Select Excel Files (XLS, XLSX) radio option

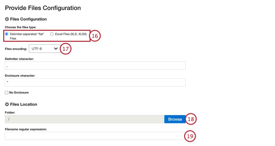pos(52,34)
